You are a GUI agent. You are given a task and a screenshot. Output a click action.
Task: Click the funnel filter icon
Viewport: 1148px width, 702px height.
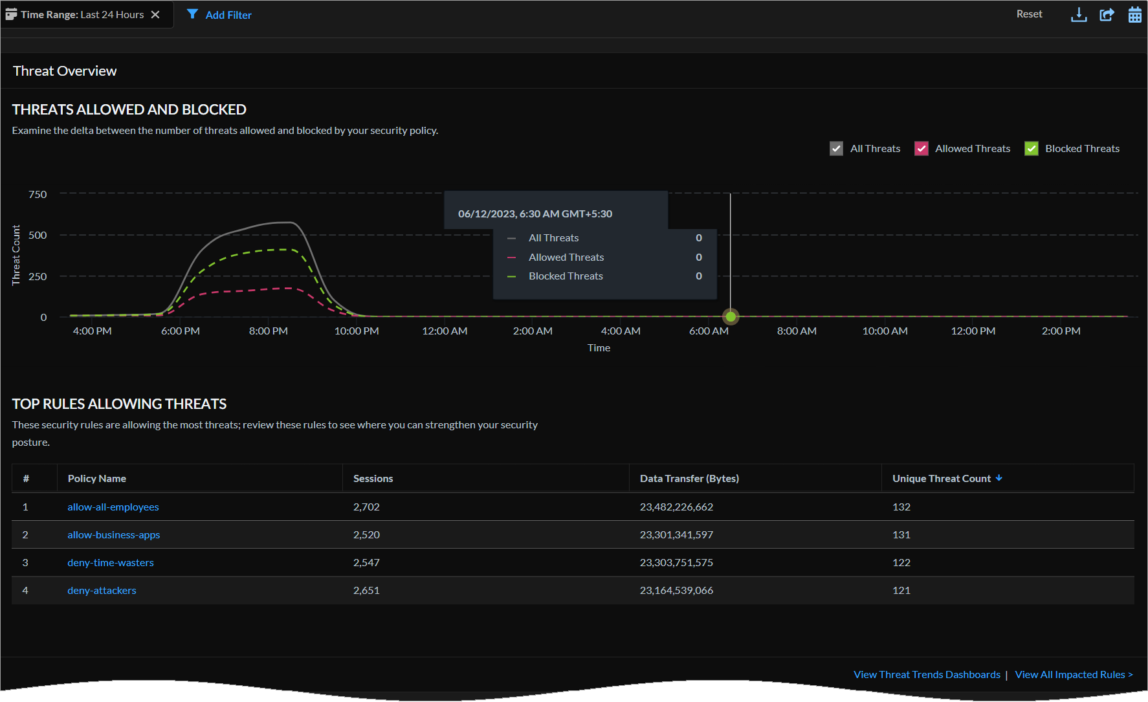(192, 14)
